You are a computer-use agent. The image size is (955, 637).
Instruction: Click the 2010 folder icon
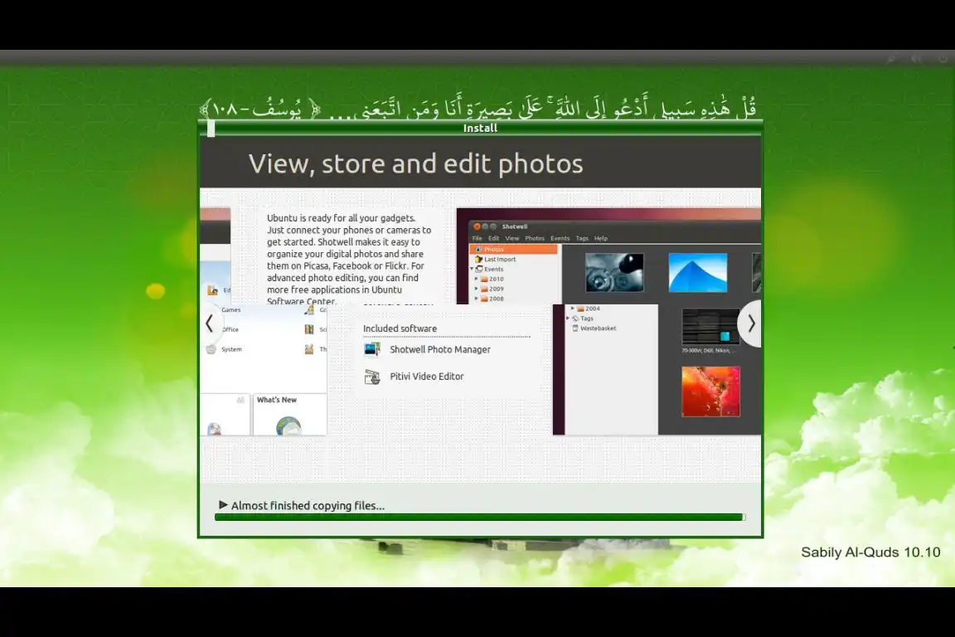click(x=484, y=279)
